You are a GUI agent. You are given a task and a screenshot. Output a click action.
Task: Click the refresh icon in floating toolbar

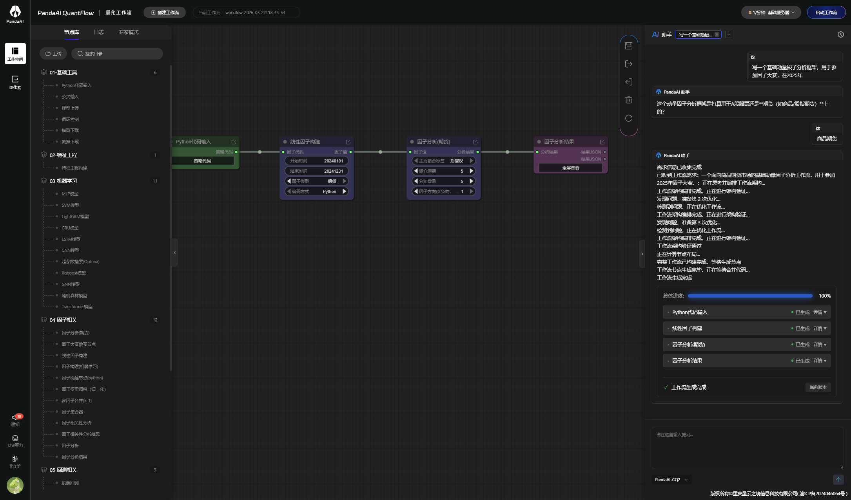click(629, 118)
